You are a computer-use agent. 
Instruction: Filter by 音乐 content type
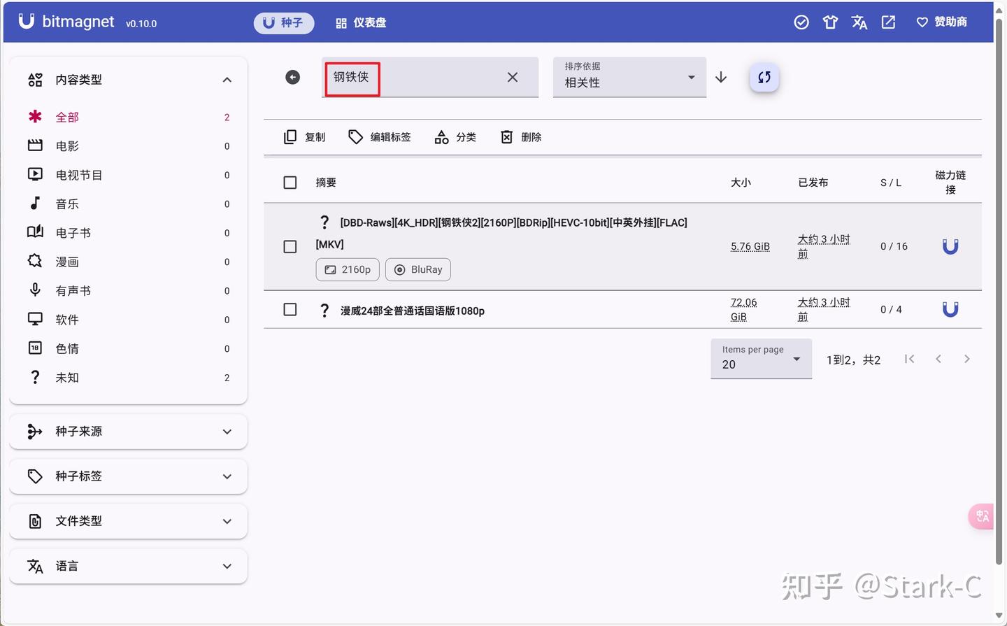tap(129, 204)
